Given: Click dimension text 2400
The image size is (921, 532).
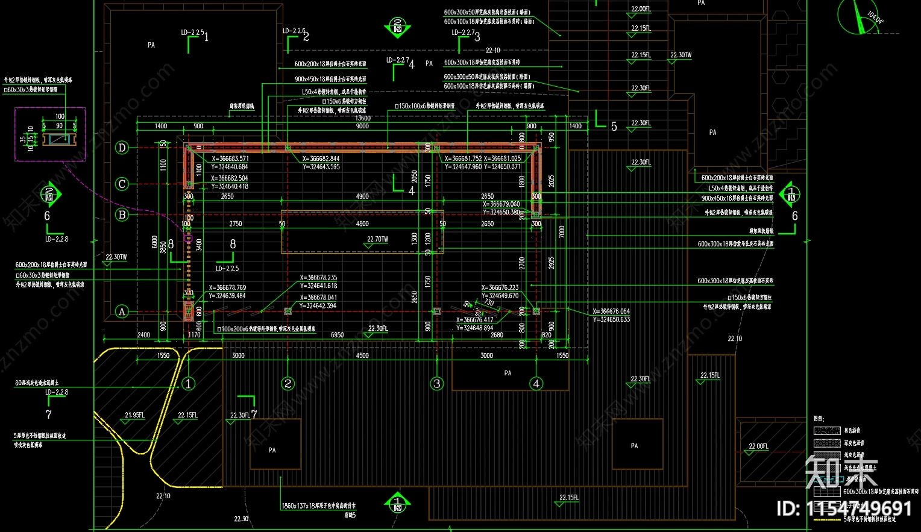Looking at the screenshot, I should click(x=143, y=335).
